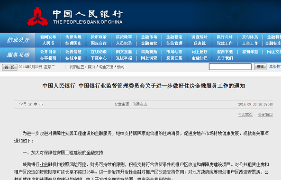Visit the 网上展厅 link
The height and width of the screenshot is (180, 281).
(199, 52)
